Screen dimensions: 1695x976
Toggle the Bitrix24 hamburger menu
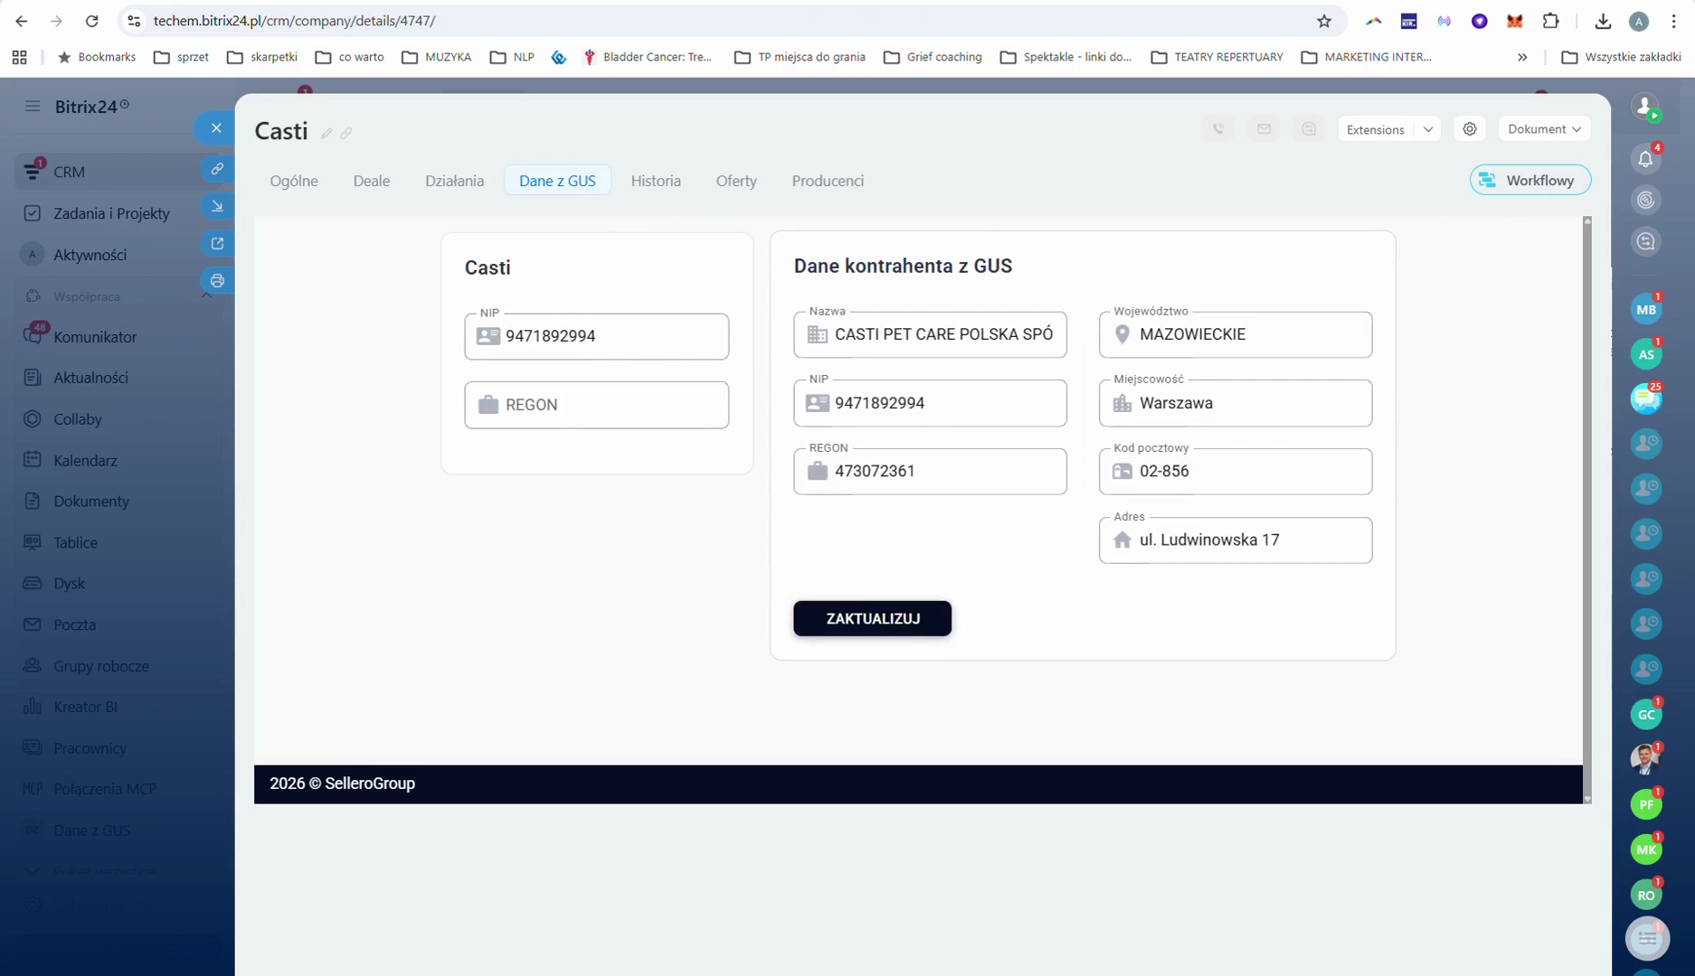coord(33,107)
